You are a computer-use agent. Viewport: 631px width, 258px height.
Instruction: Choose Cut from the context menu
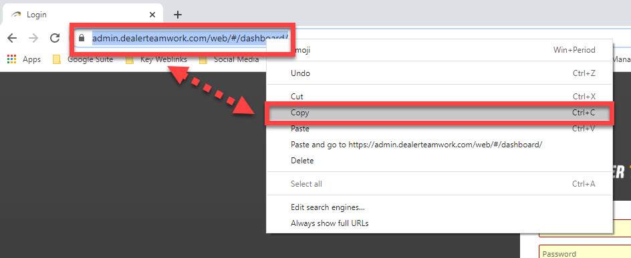(x=439, y=97)
